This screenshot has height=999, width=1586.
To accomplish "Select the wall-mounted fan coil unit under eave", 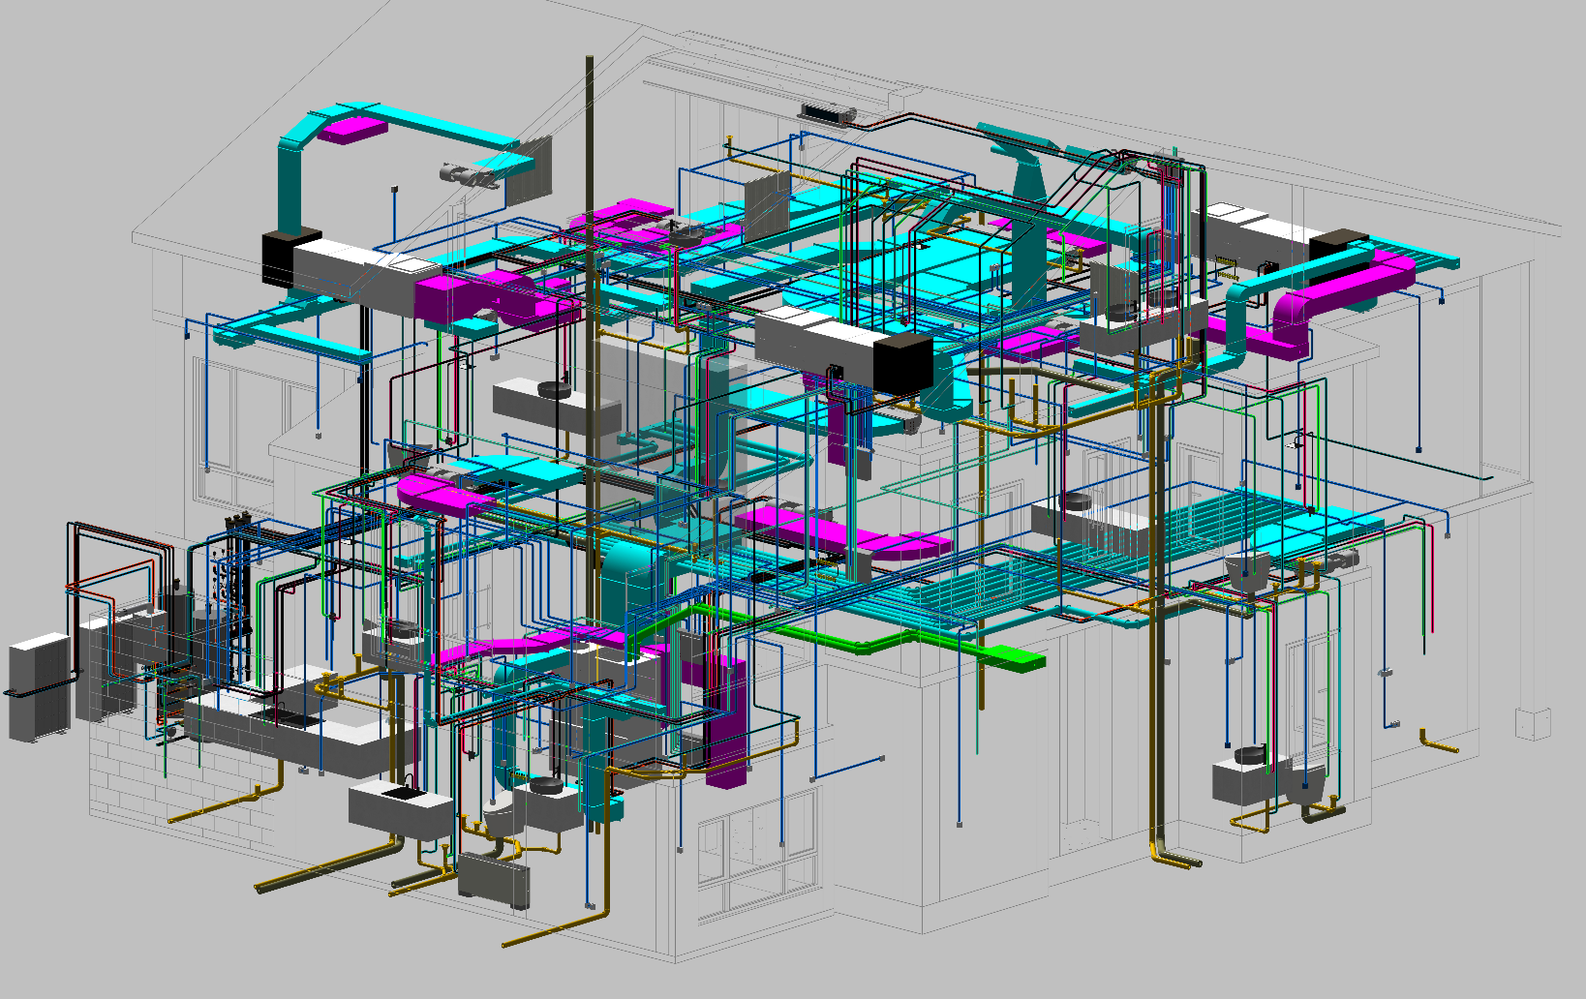I will 829,113.
